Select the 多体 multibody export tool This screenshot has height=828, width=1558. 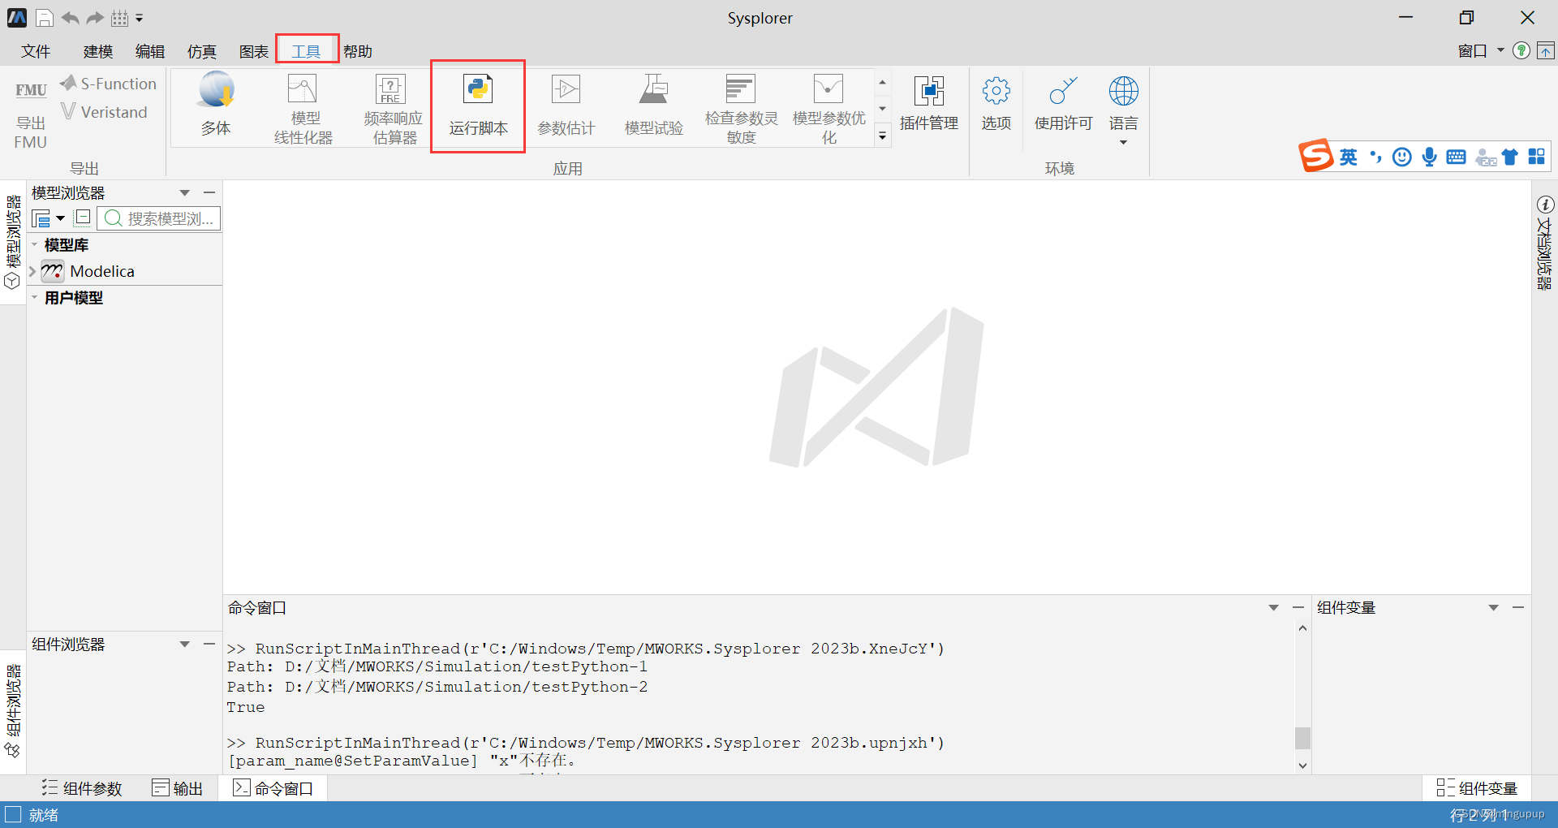(x=216, y=106)
